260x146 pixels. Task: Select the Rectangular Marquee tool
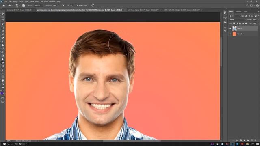[3, 17]
